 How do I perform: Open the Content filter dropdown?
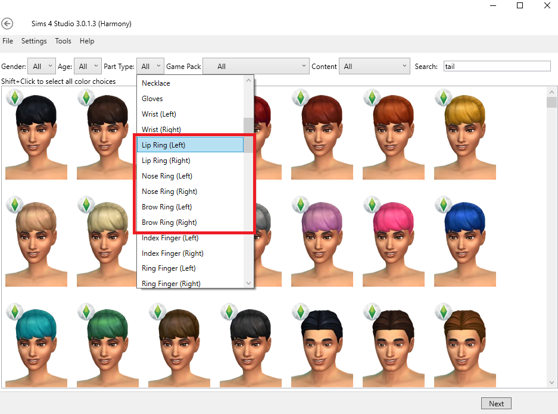(375, 67)
